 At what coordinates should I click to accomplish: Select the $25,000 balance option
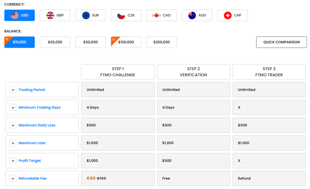click(55, 42)
